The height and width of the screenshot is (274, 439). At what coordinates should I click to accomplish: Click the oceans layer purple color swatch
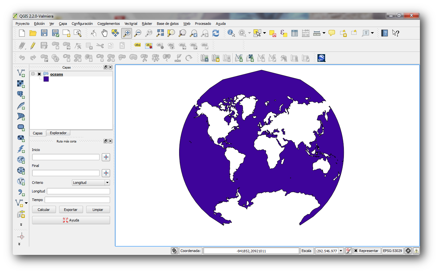tap(46, 79)
